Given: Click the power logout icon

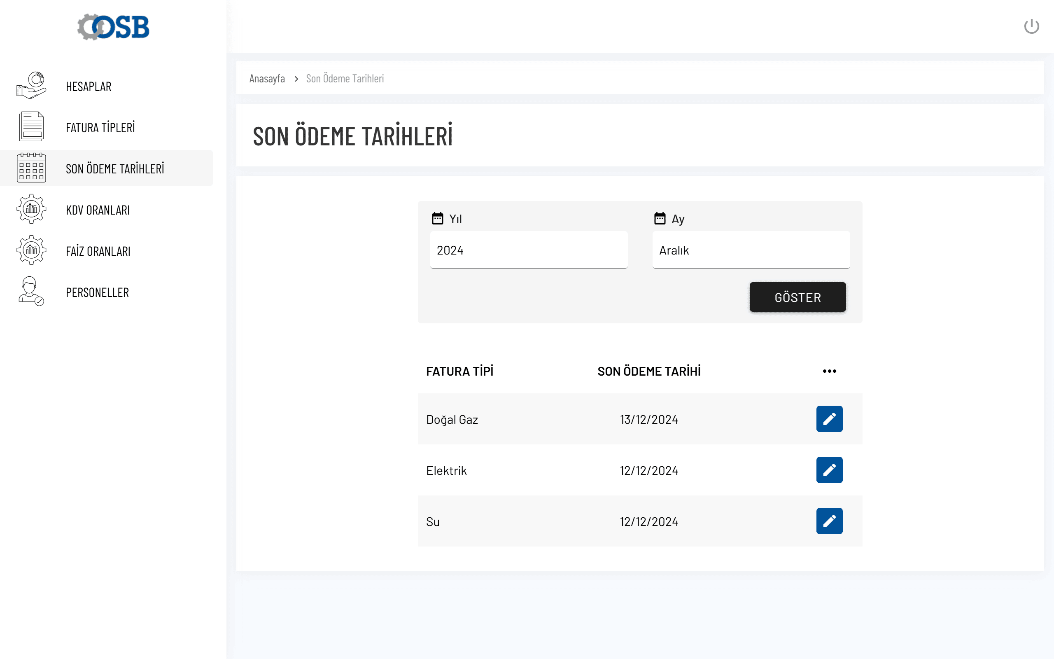Looking at the screenshot, I should 1031,27.
